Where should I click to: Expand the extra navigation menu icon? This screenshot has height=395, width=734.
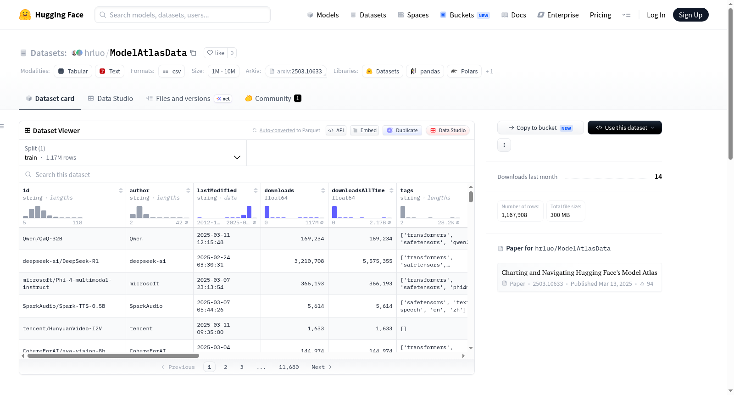[x=626, y=15]
